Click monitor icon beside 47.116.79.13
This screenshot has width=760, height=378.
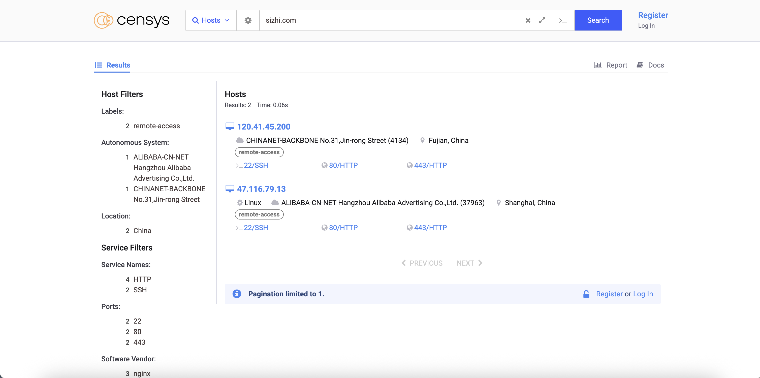pos(230,189)
